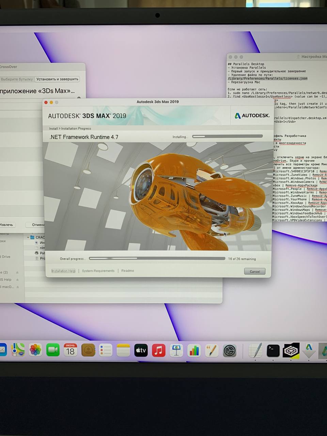Eject the 'l macO...' volume in Finder sidebar
Viewport: 327px width, 436px height.
[17, 287]
